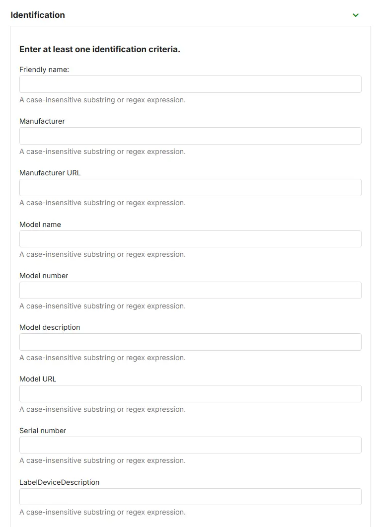The image size is (377, 527).
Task: Focus the Serial number input field
Action: 190,445
